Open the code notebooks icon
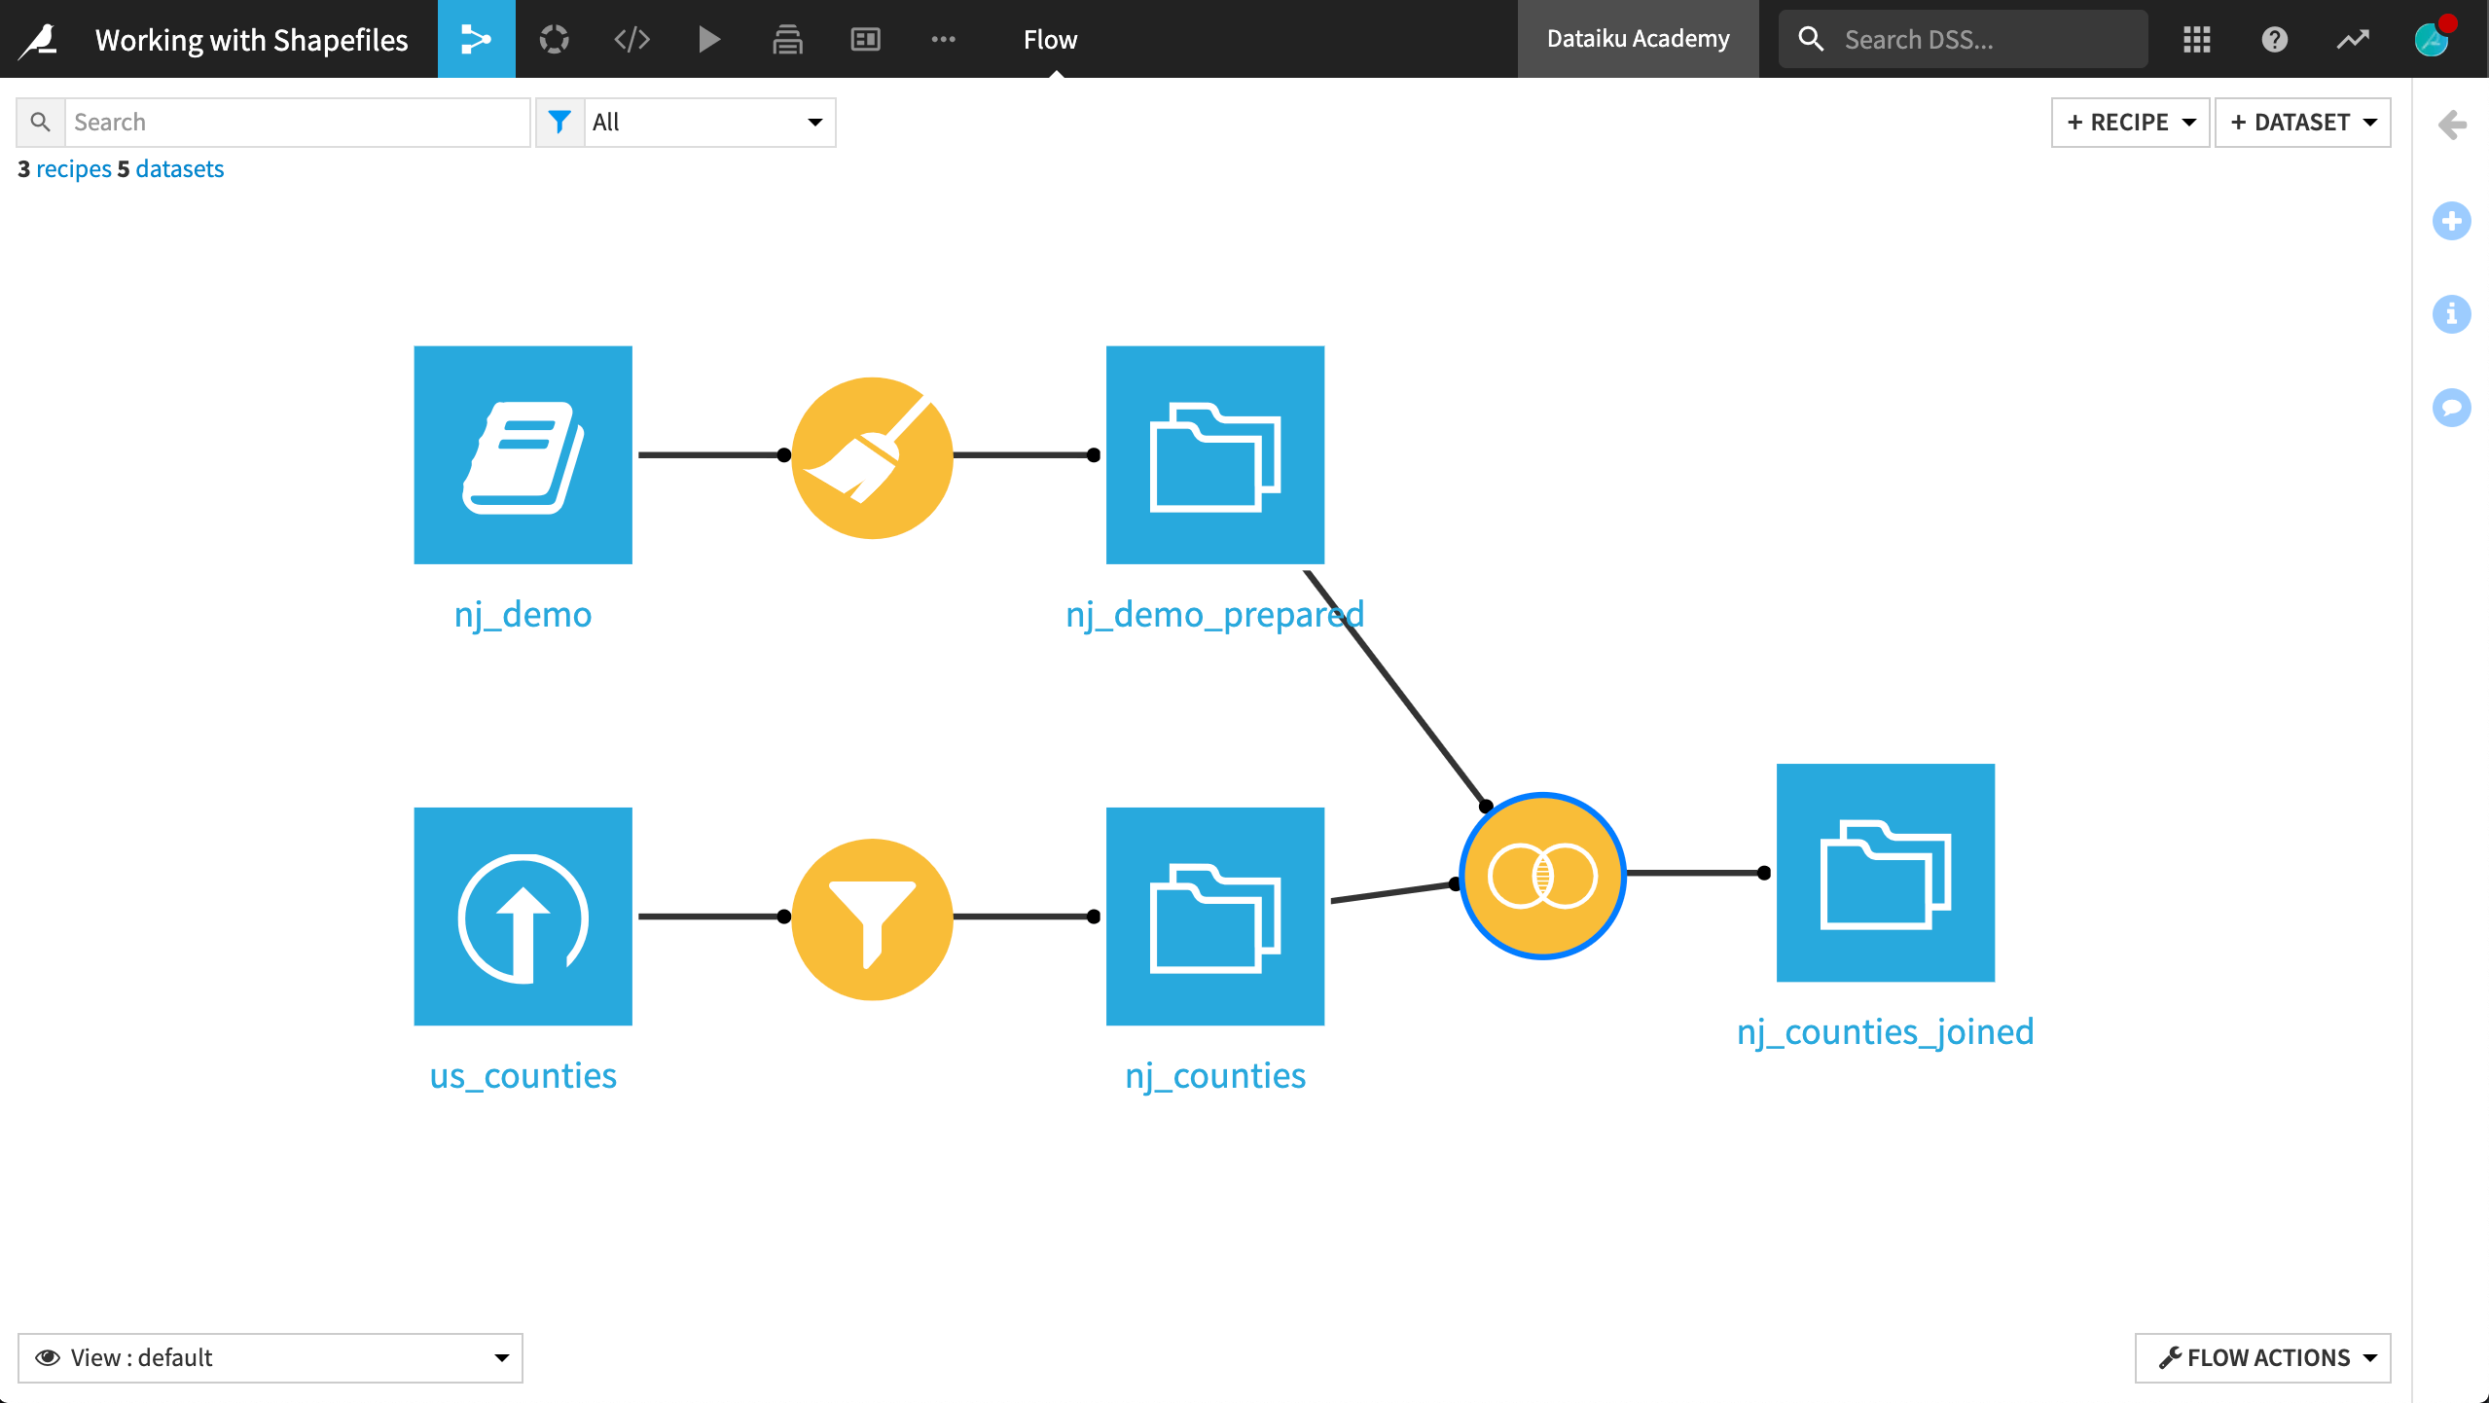Screen dimensions: 2489x1403 [x=631, y=39]
